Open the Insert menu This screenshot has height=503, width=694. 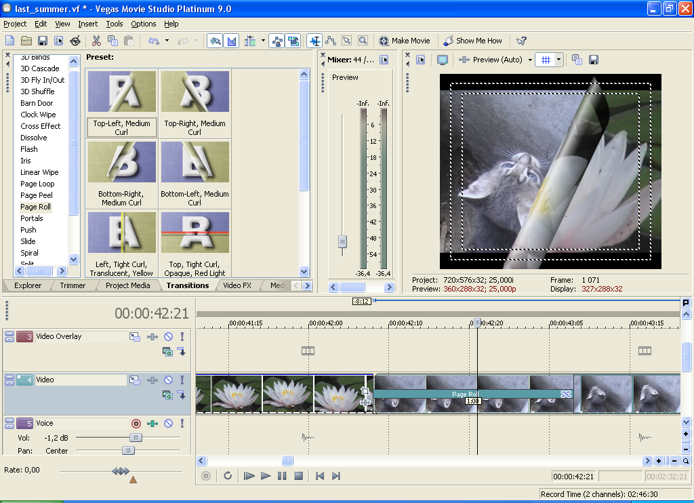tap(87, 24)
